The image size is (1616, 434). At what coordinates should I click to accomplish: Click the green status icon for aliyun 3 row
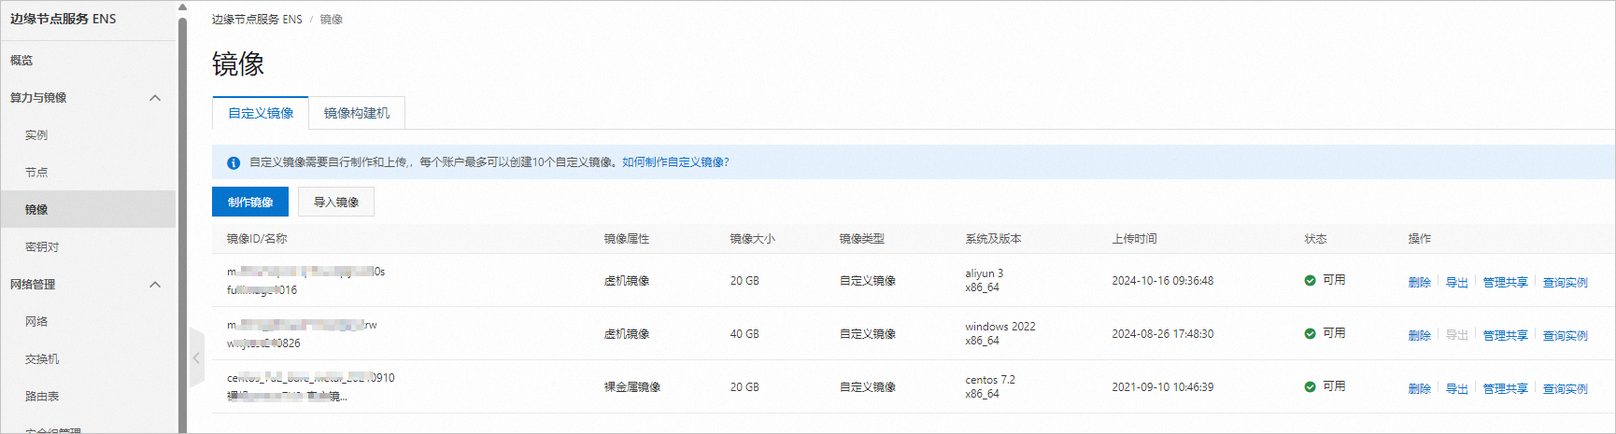coord(1311,280)
